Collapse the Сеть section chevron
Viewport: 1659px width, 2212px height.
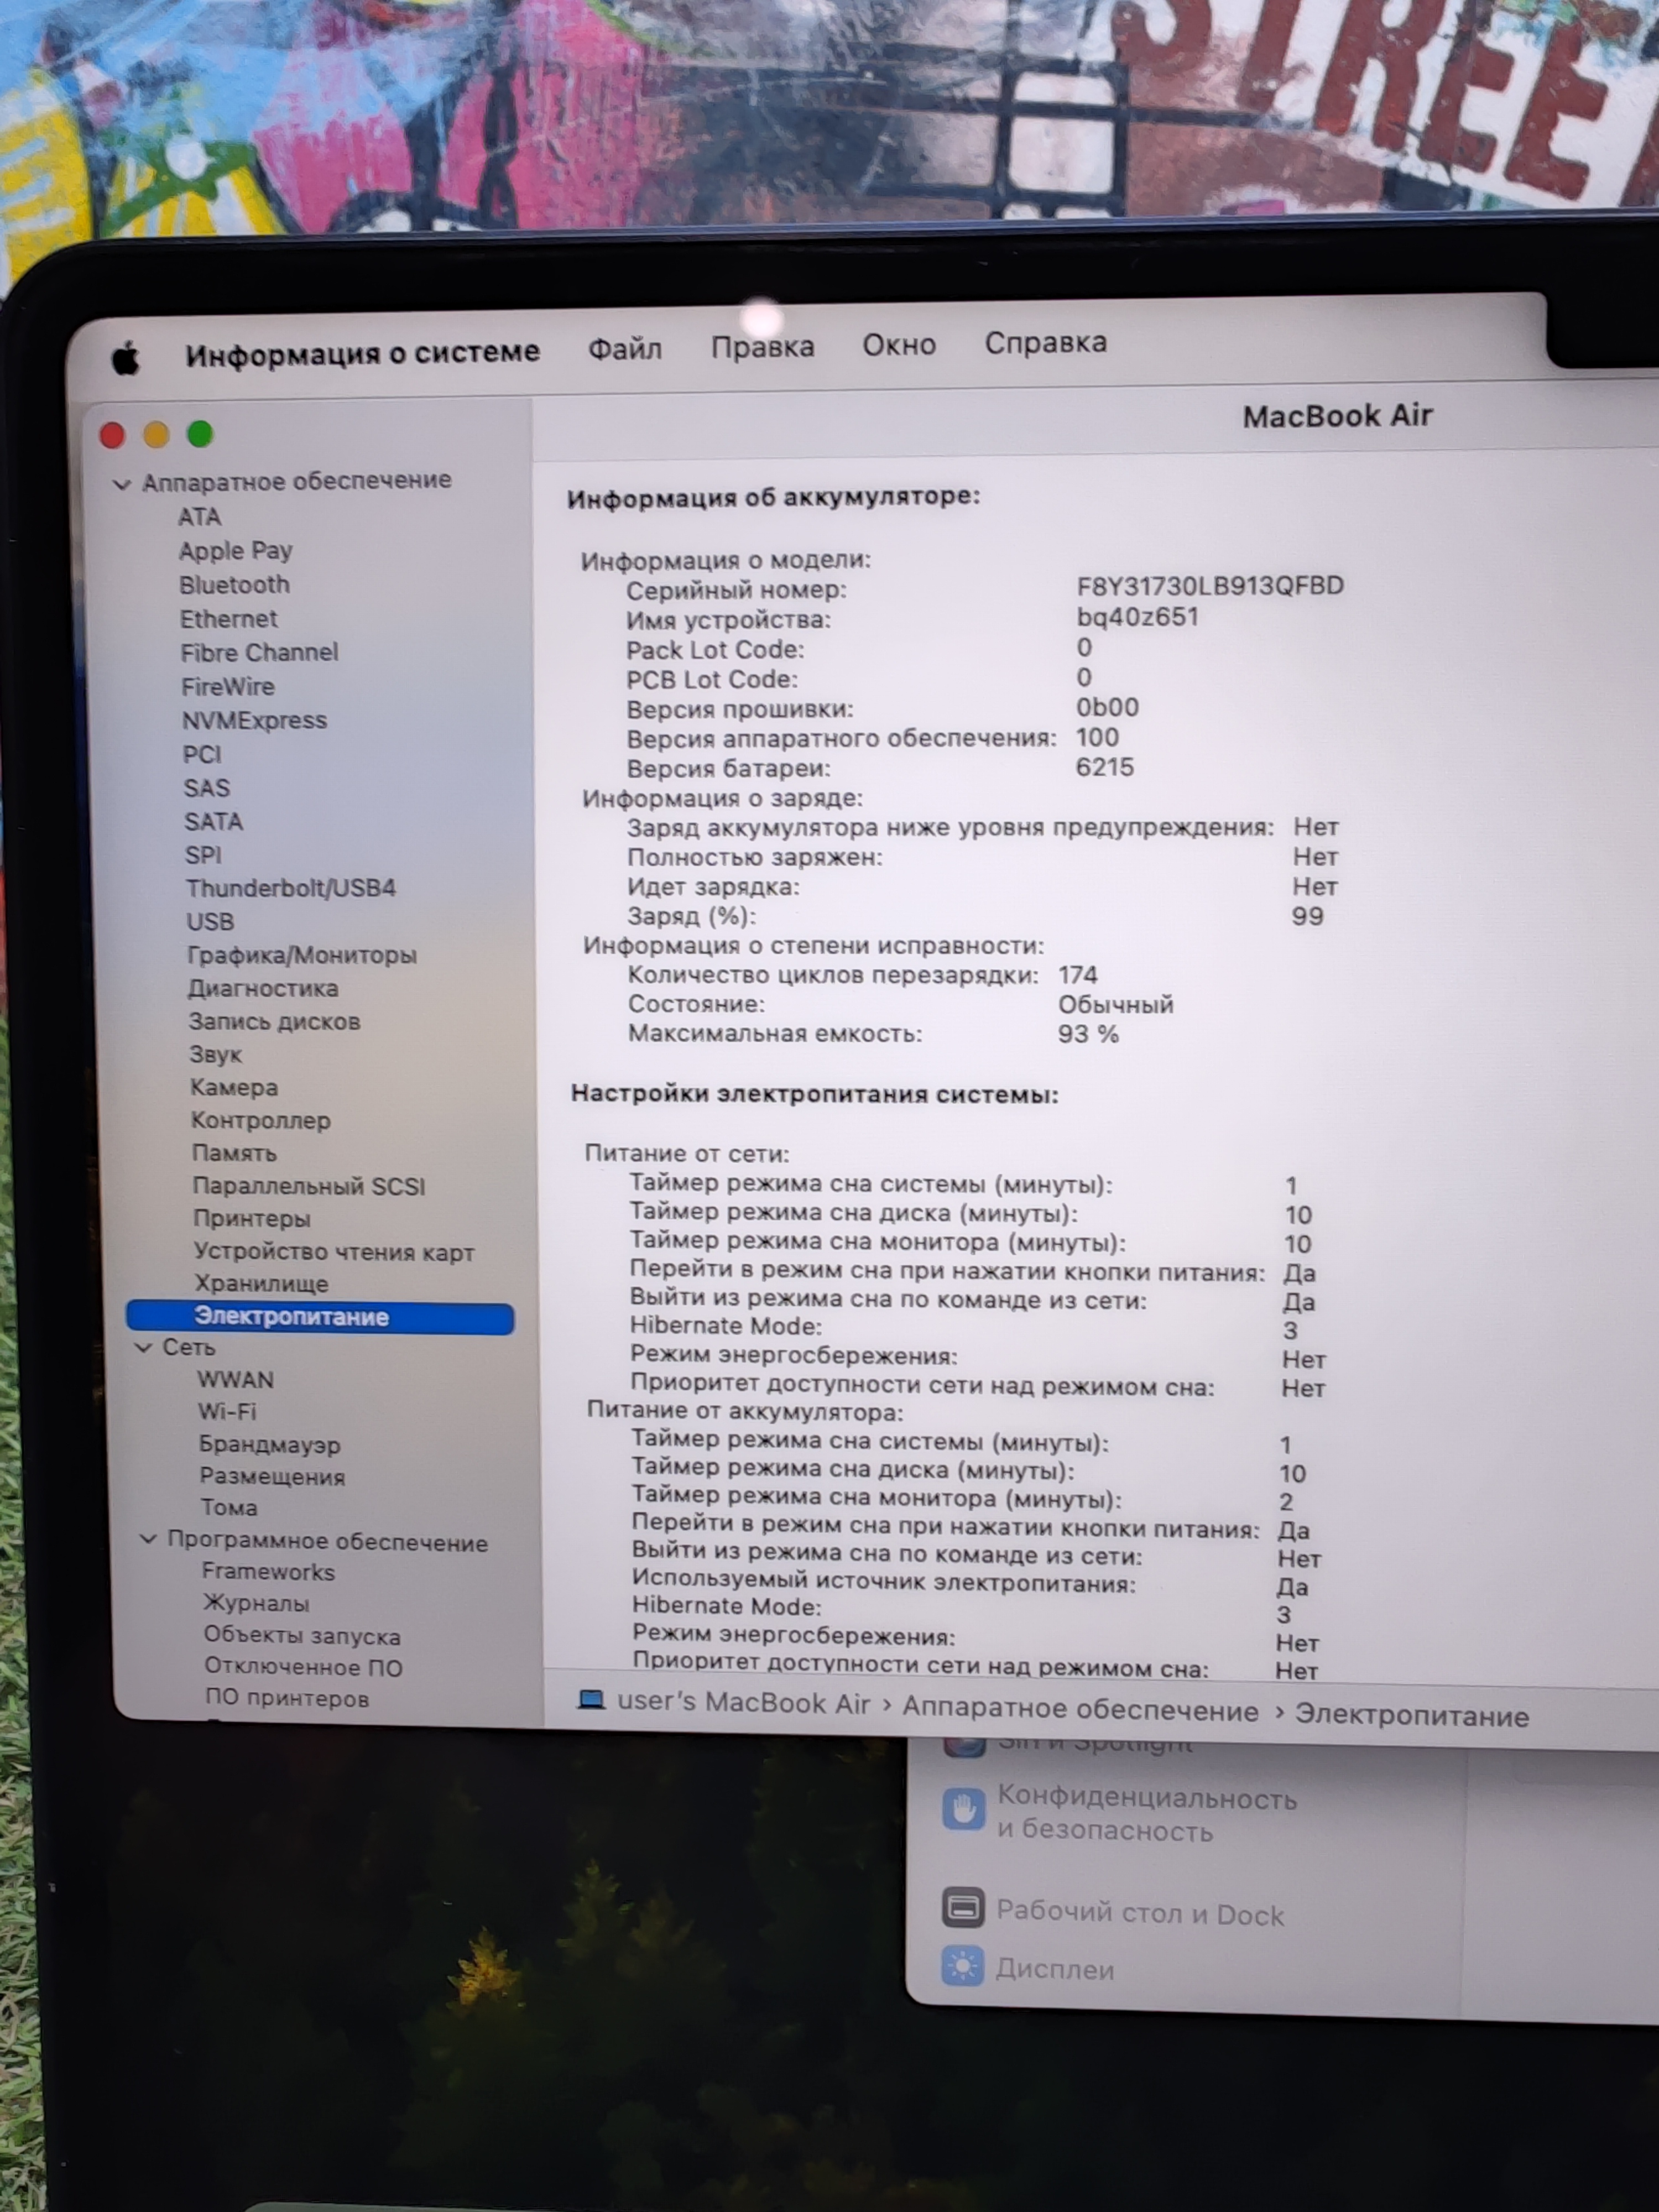tap(144, 1348)
